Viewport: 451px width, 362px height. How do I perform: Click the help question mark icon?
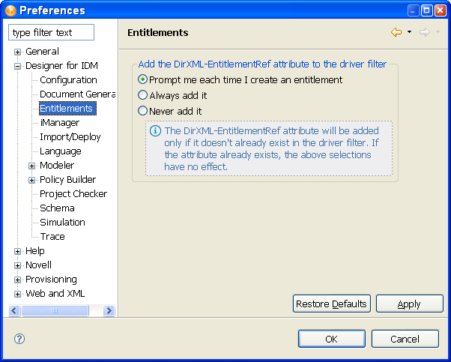point(19,339)
